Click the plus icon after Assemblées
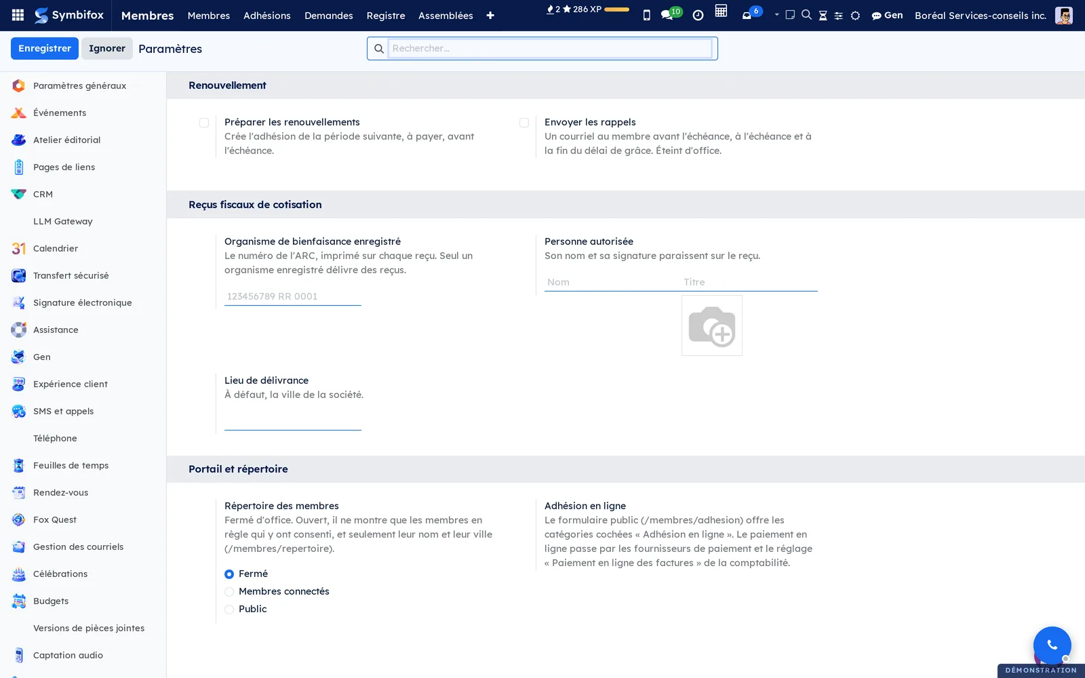This screenshot has width=1085, height=678. (x=490, y=16)
